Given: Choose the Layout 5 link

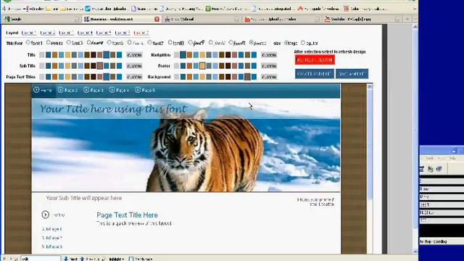Looking at the screenshot, I should [104, 33].
